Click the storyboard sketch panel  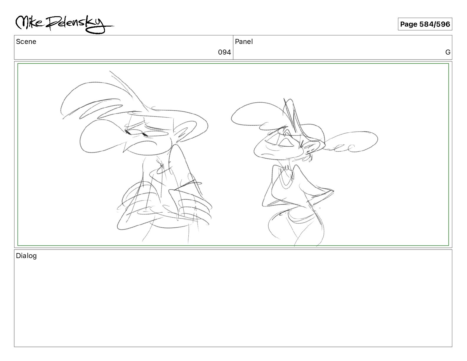click(233, 154)
